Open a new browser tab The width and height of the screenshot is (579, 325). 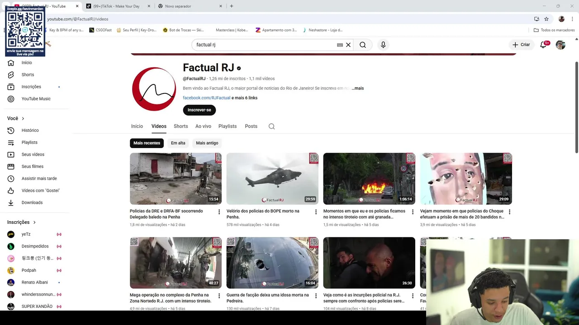pos(232,6)
